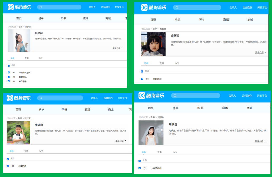Click 音乐人 link on 田思羽 page
This screenshot has width=272, height=177.
click(x=92, y=7)
